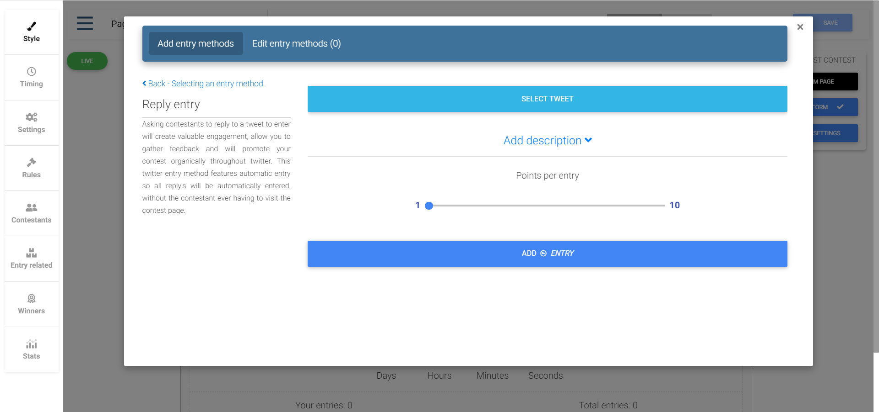Expand the Add description section

548,140
